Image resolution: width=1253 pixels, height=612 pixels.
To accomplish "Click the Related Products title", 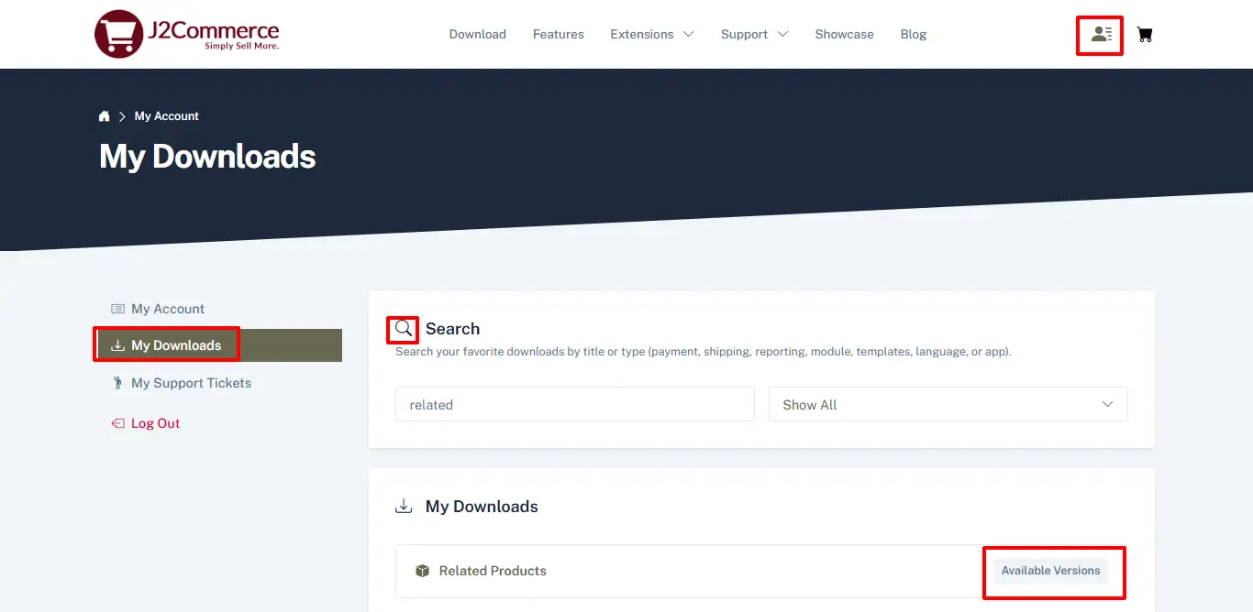I will click(493, 571).
